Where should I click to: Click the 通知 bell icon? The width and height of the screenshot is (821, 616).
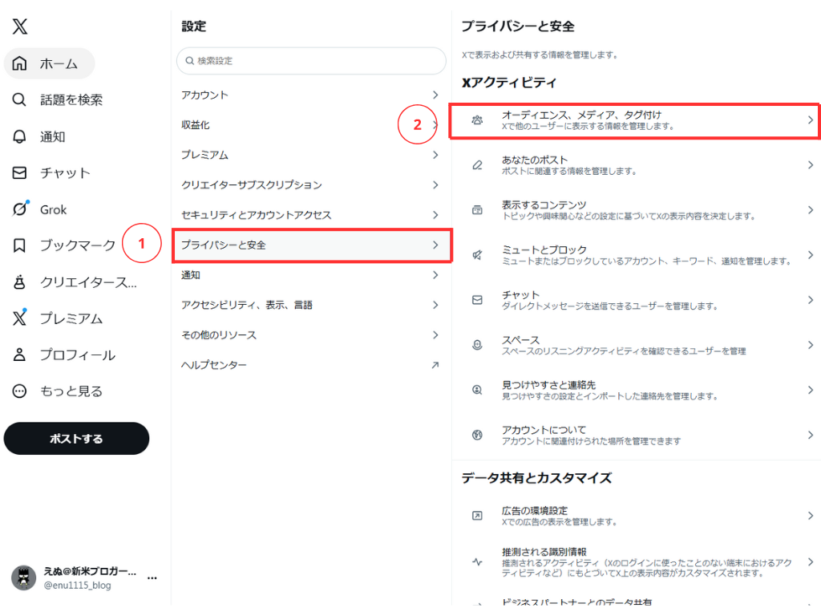[20, 136]
